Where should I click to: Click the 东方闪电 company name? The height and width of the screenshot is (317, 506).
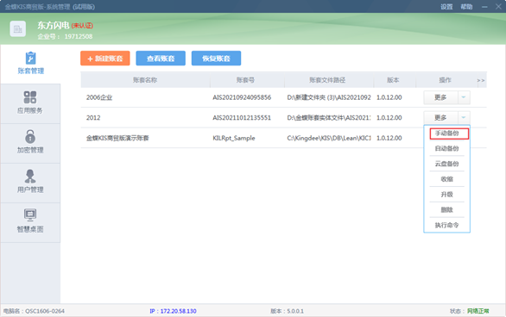point(54,25)
